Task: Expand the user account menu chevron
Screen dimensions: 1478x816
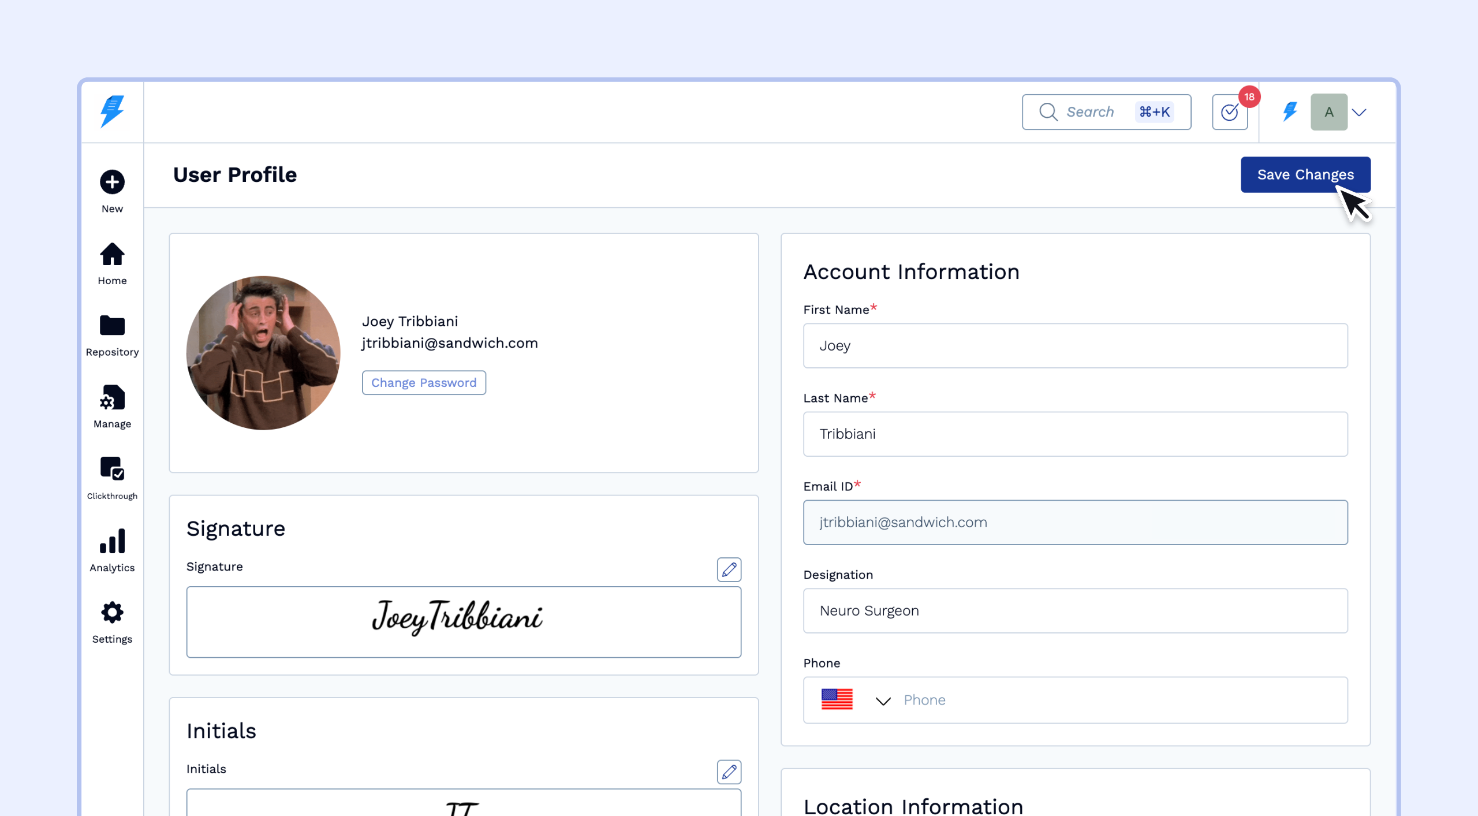Action: tap(1359, 112)
